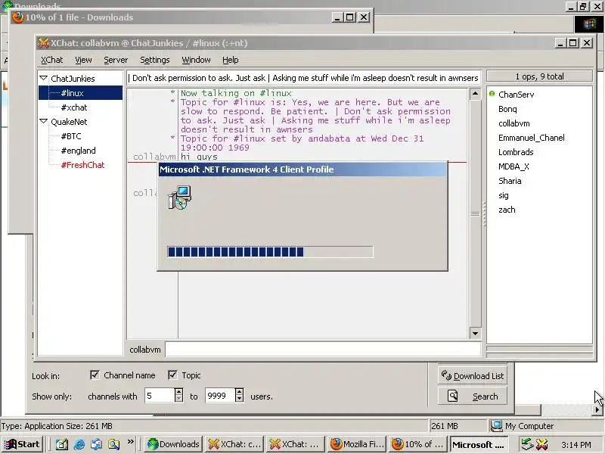The height and width of the screenshot is (454, 605).
Task: Click the .NET installer setup icon
Action: tap(180, 197)
